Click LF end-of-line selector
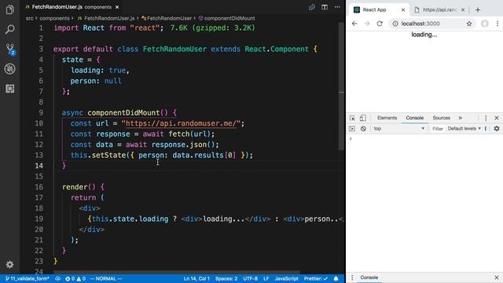Image resolution: width=503 pixels, height=283 pixels. coord(266,278)
